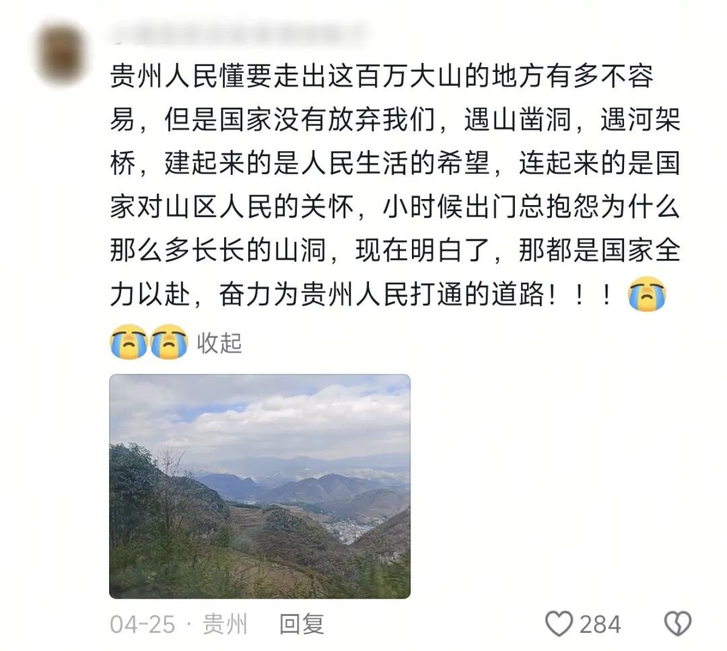Tap the line starting 桥，建起来的是
Image resolution: width=727 pixels, height=651 pixels.
pyautogui.click(x=395, y=163)
